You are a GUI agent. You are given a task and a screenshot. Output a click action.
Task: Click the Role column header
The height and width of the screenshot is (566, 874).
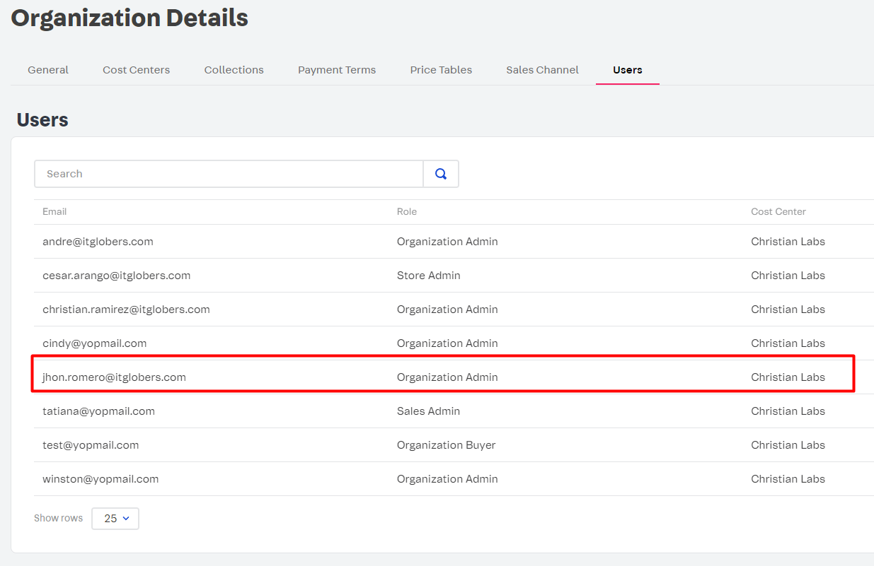click(x=407, y=212)
